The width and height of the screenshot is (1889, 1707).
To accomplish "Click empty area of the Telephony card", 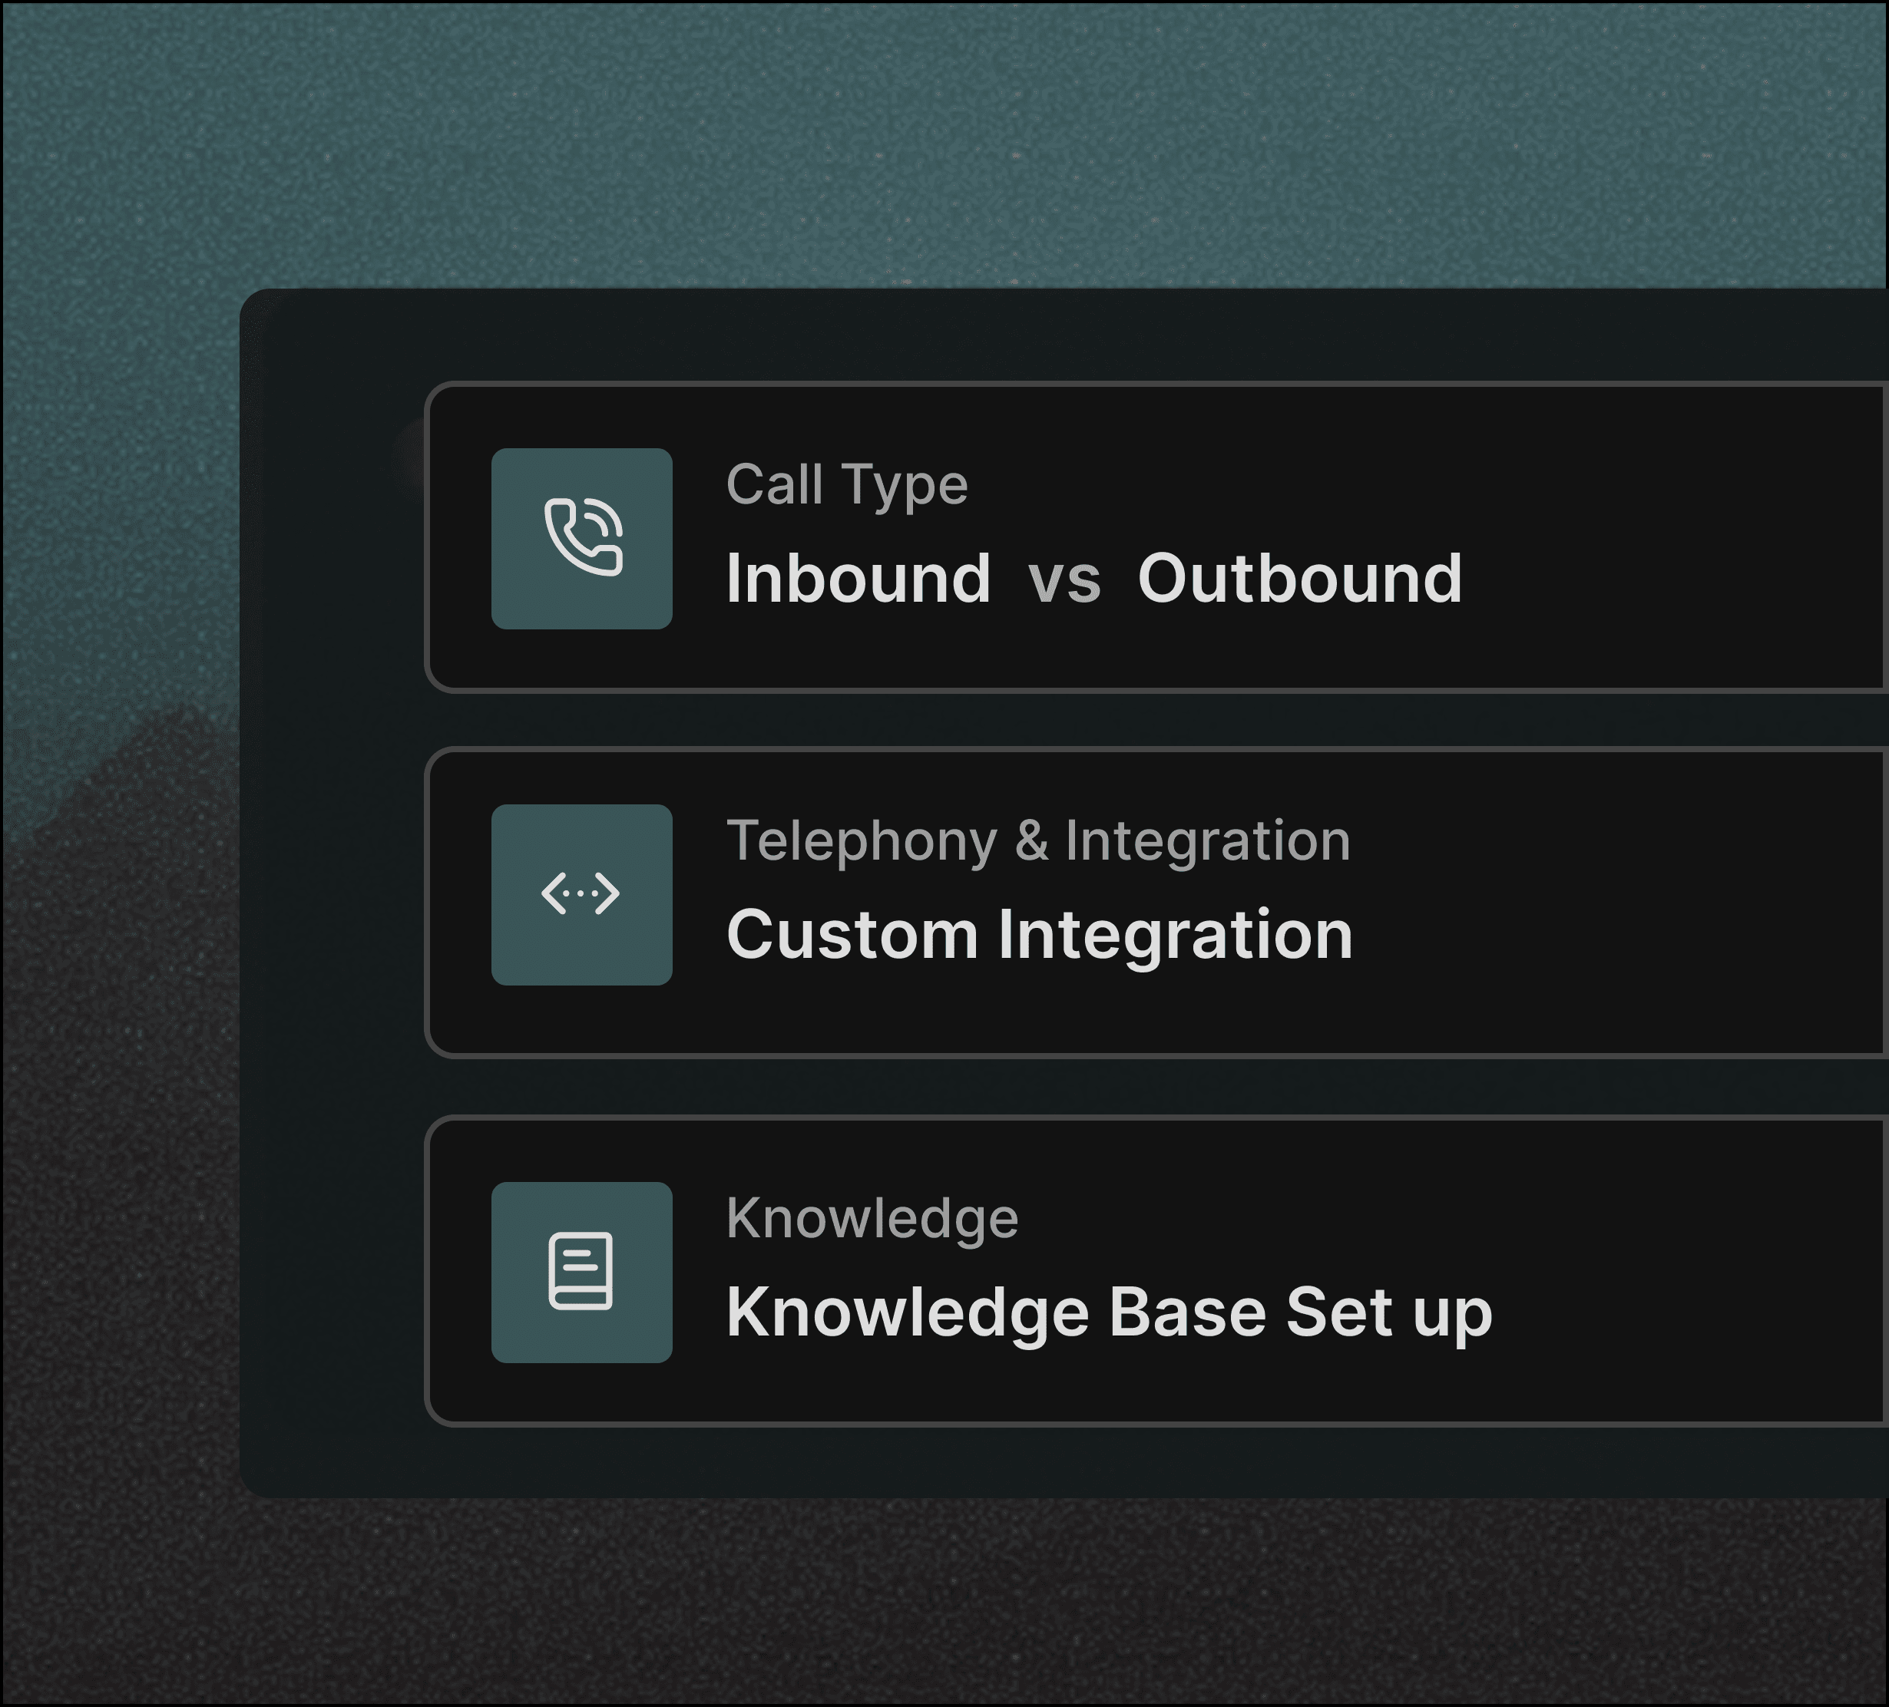I will (x=1639, y=903).
